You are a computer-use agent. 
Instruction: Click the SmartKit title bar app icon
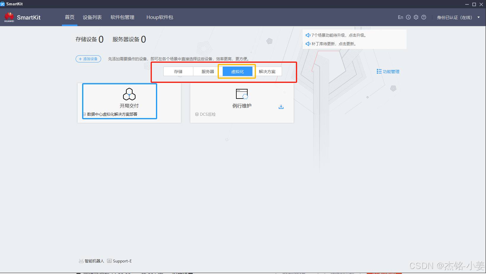tap(3, 4)
